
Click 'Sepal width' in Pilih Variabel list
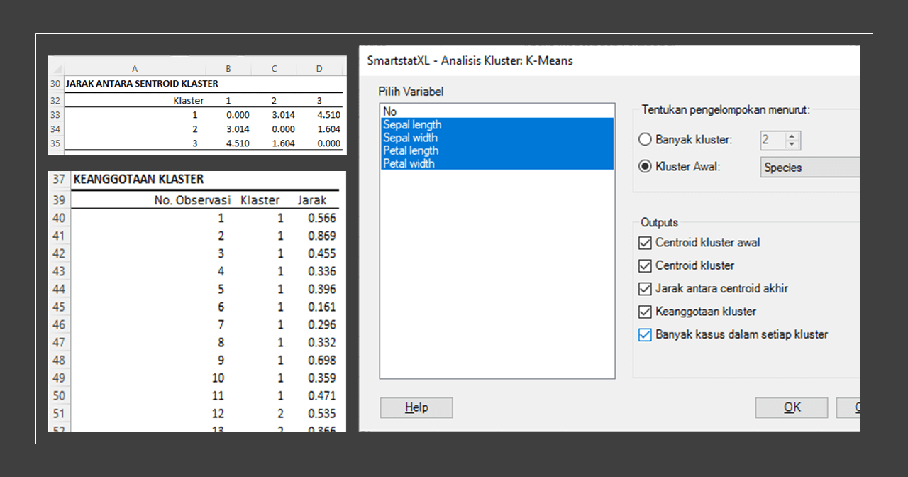click(x=410, y=138)
